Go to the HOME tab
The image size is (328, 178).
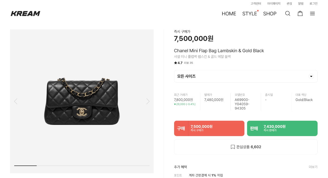[x=229, y=14]
